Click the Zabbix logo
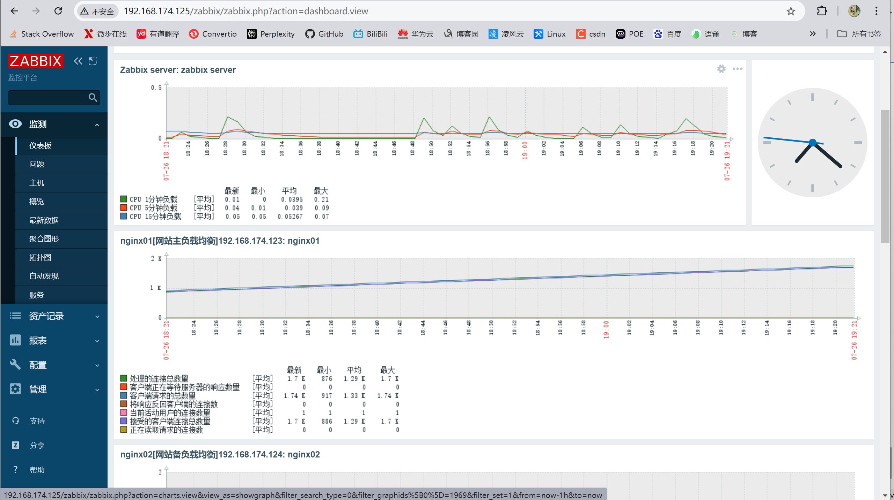This screenshot has height=500, width=894. tap(35, 61)
